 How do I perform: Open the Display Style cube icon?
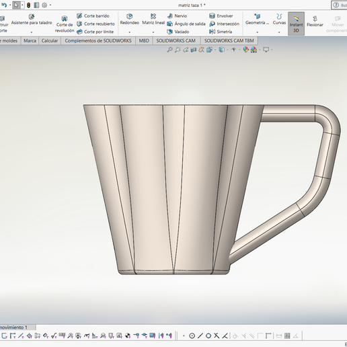point(221,50)
